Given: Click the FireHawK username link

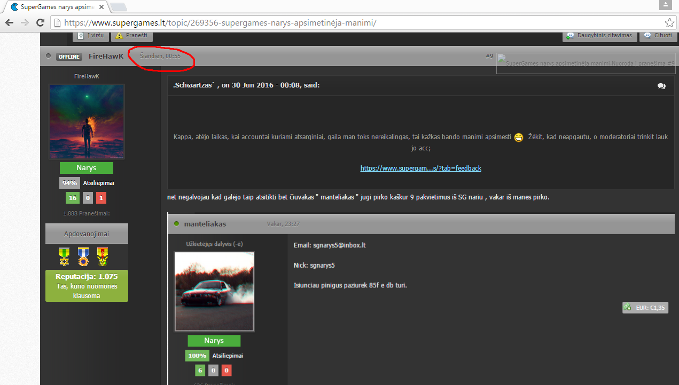Looking at the screenshot, I should click(x=106, y=56).
